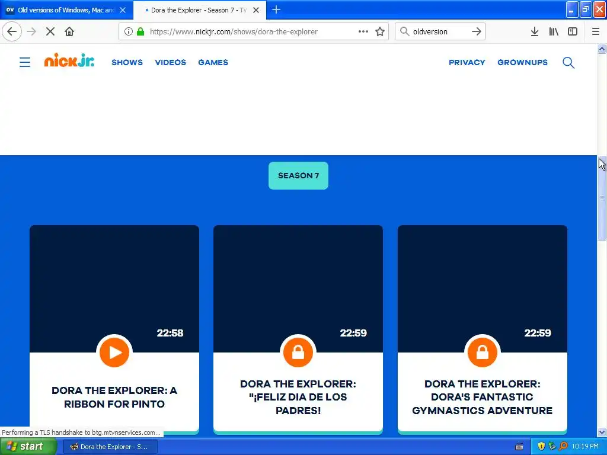
Task: Toggle the Firefox sidebar view
Action: [573, 31]
